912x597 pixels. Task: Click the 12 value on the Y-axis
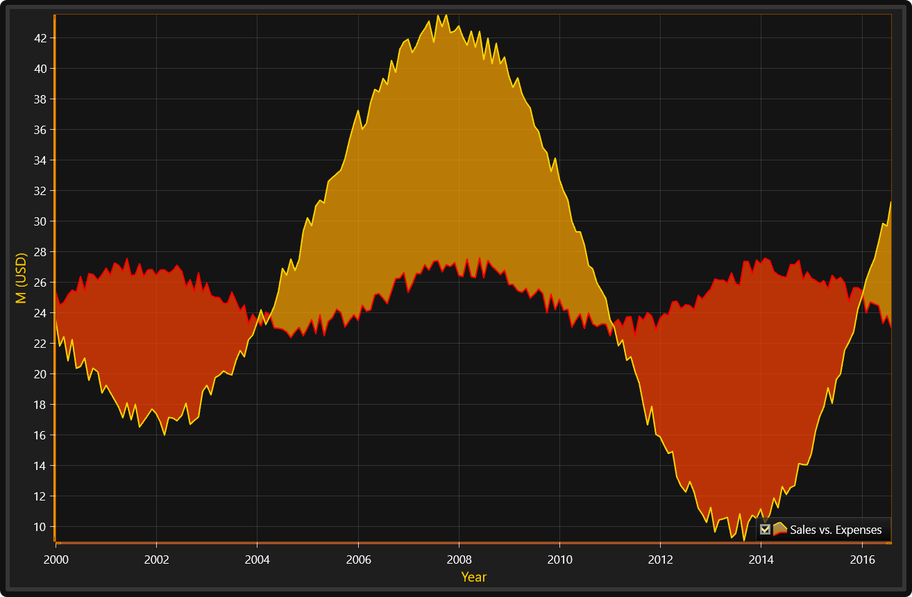40,496
